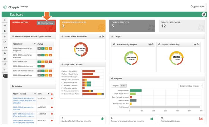Sort policies by the Date column
Viewport: 209px width, 127px height.
click(x=48, y=94)
